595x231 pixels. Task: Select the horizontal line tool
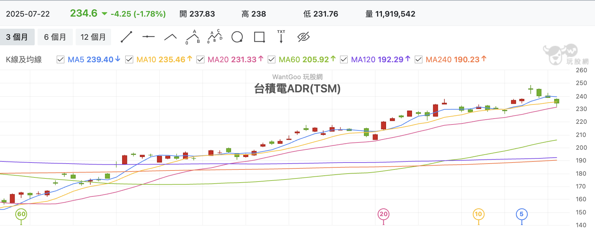148,37
